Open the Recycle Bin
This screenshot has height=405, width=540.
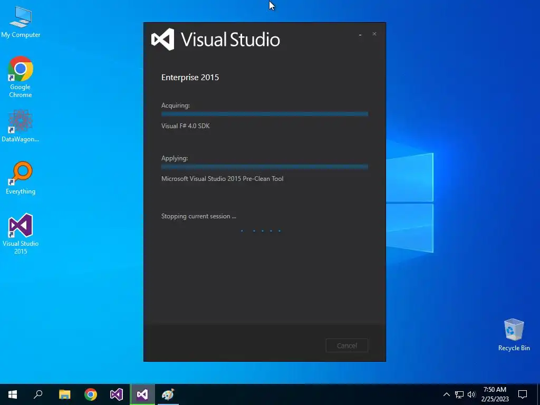514,334
